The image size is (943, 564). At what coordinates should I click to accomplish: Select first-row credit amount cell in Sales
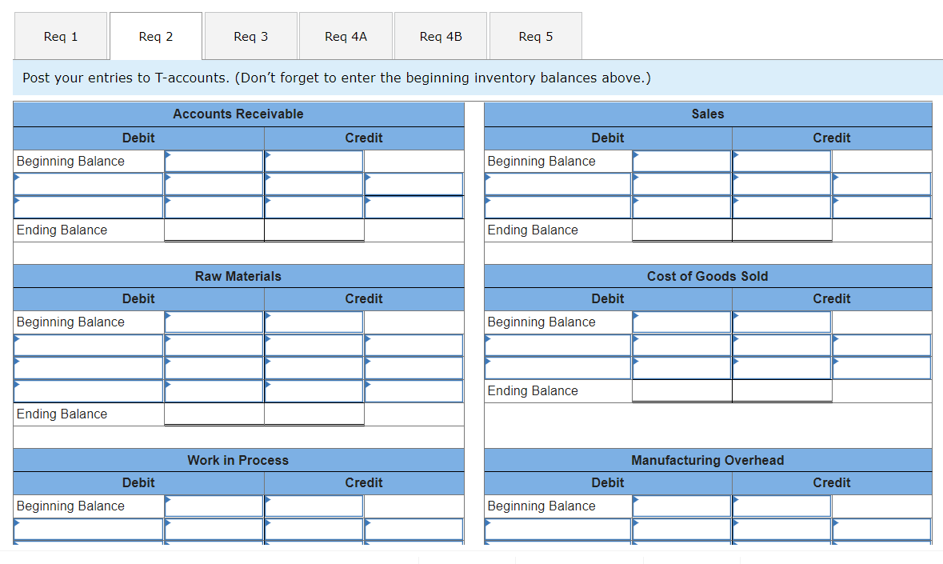(781, 184)
